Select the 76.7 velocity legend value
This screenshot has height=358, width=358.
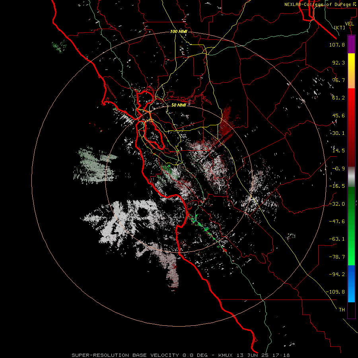click(x=339, y=80)
